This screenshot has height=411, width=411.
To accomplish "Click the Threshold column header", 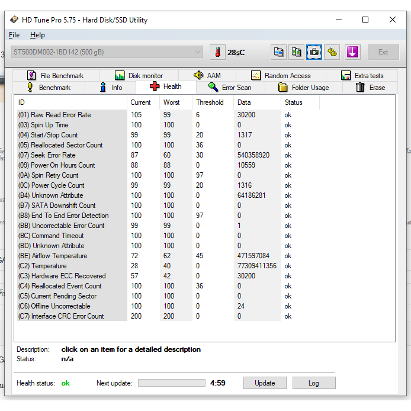I will pos(210,102).
